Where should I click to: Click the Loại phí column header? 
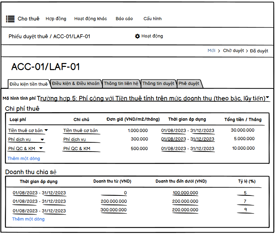pyautogui.click(x=18, y=120)
